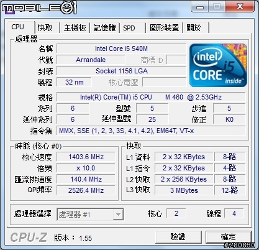Click the QPI 2526.4 MHz value

86,190
